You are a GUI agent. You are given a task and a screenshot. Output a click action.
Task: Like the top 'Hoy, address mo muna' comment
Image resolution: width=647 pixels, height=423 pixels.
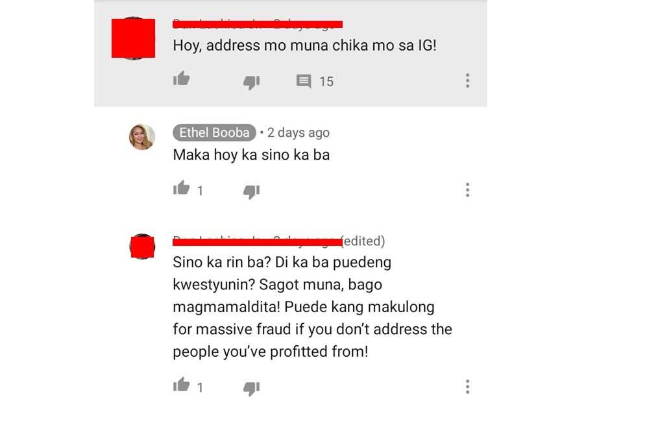pos(181,78)
